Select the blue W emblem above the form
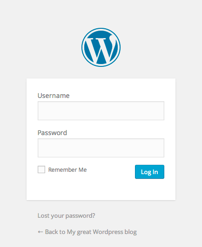The image size is (202, 247). point(101,47)
